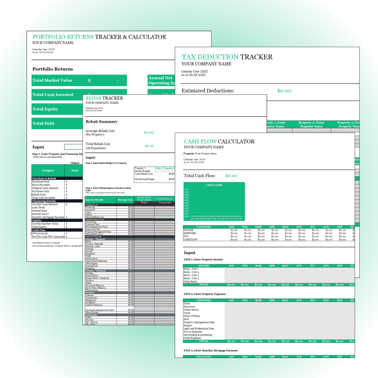Select the 'Total Debt' green bar
Image resolution: width=378 pixels, height=378 pixels.
(x=57, y=123)
